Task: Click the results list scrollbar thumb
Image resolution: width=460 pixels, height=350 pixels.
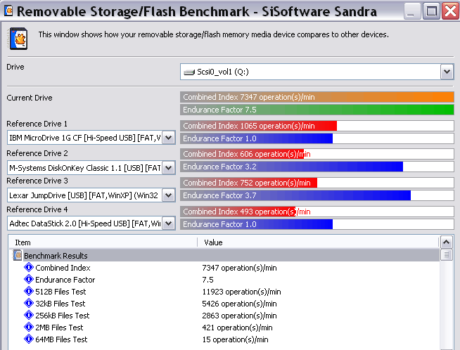Action: tap(446, 254)
